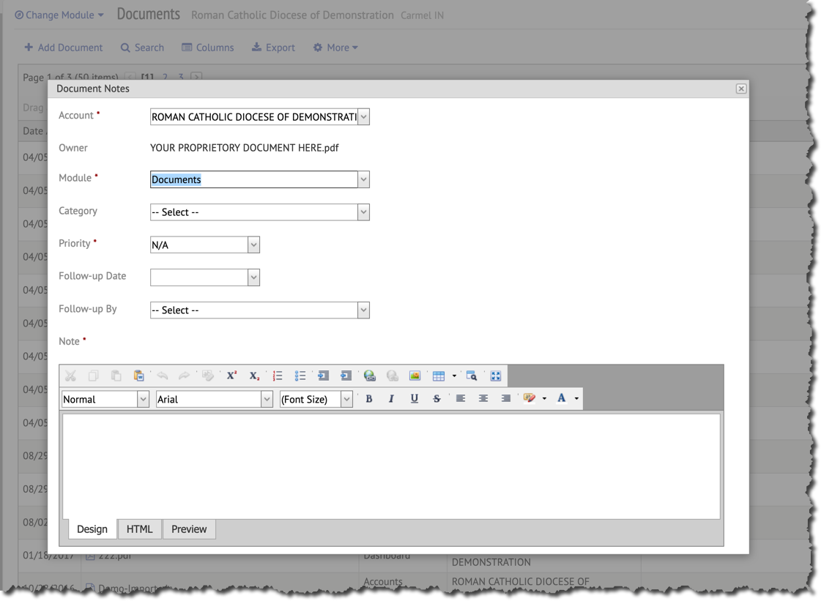Switch to the HTML tab

click(x=139, y=529)
